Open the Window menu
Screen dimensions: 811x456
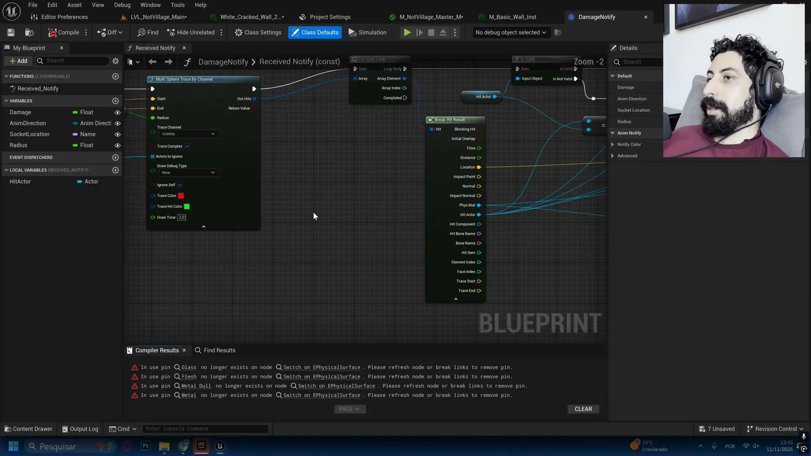click(150, 5)
